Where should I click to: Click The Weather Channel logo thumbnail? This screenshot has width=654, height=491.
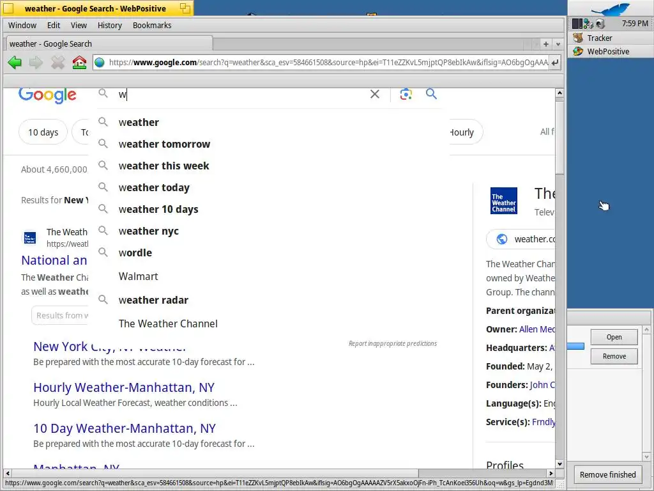(503, 201)
